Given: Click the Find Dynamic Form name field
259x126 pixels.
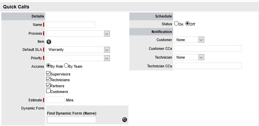Looking at the screenshot, I should coord(72,120).
